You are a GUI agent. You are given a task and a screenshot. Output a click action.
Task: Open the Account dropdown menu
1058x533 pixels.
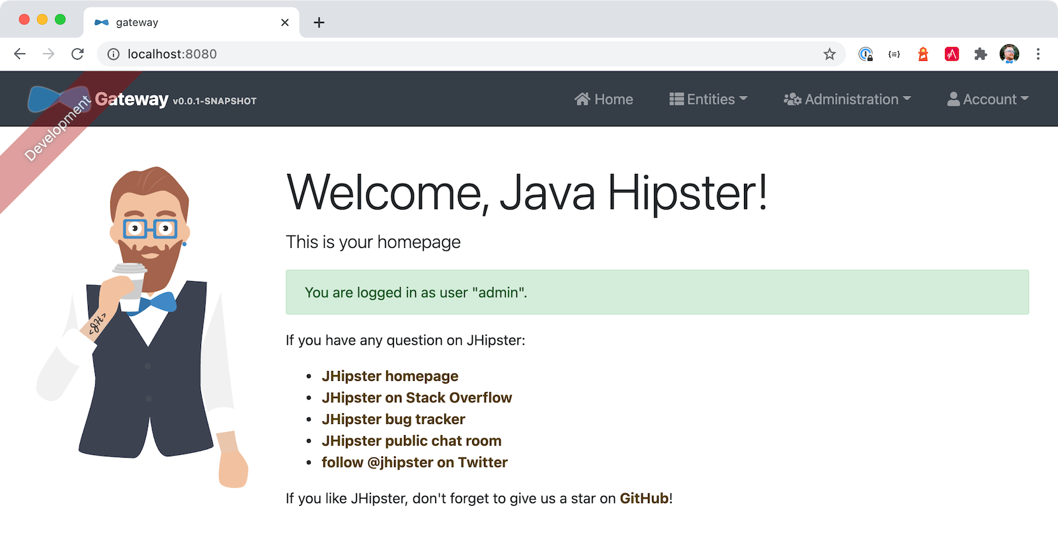[988, 99]
